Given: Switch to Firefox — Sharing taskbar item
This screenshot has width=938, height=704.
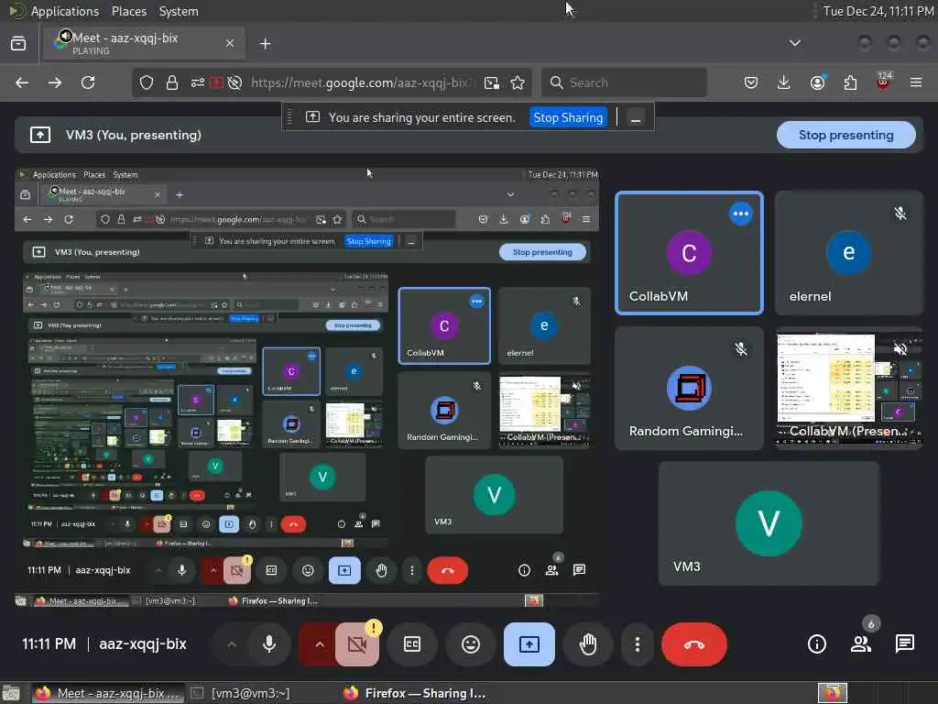Looking at the screenshot, I should [x=415, y=693].
